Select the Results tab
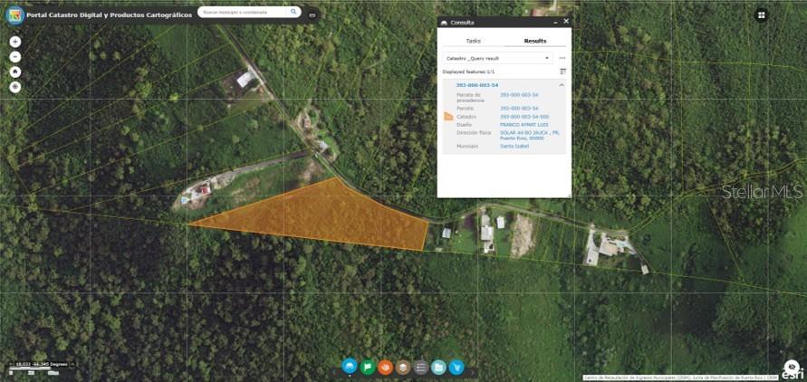 point(535,41)
